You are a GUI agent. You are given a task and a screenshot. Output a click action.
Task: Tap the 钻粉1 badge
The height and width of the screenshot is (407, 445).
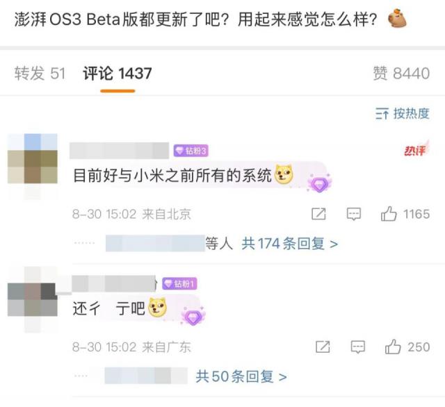click(179, 283)
